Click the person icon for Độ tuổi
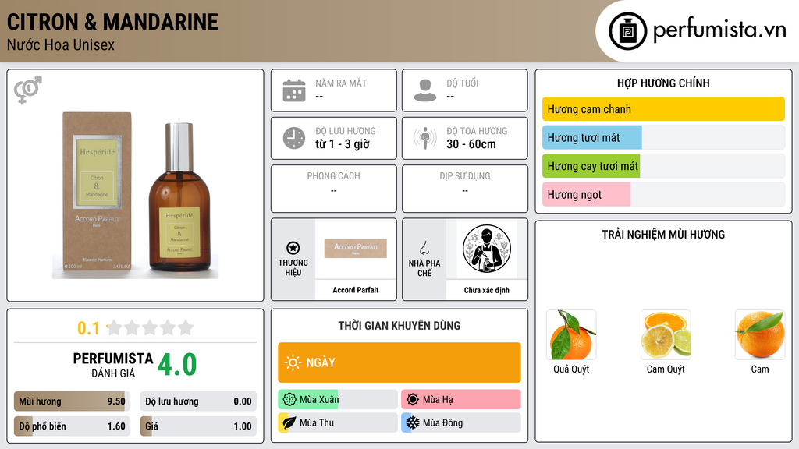Viewport: 799px width, 449px height. pos(425,90)
